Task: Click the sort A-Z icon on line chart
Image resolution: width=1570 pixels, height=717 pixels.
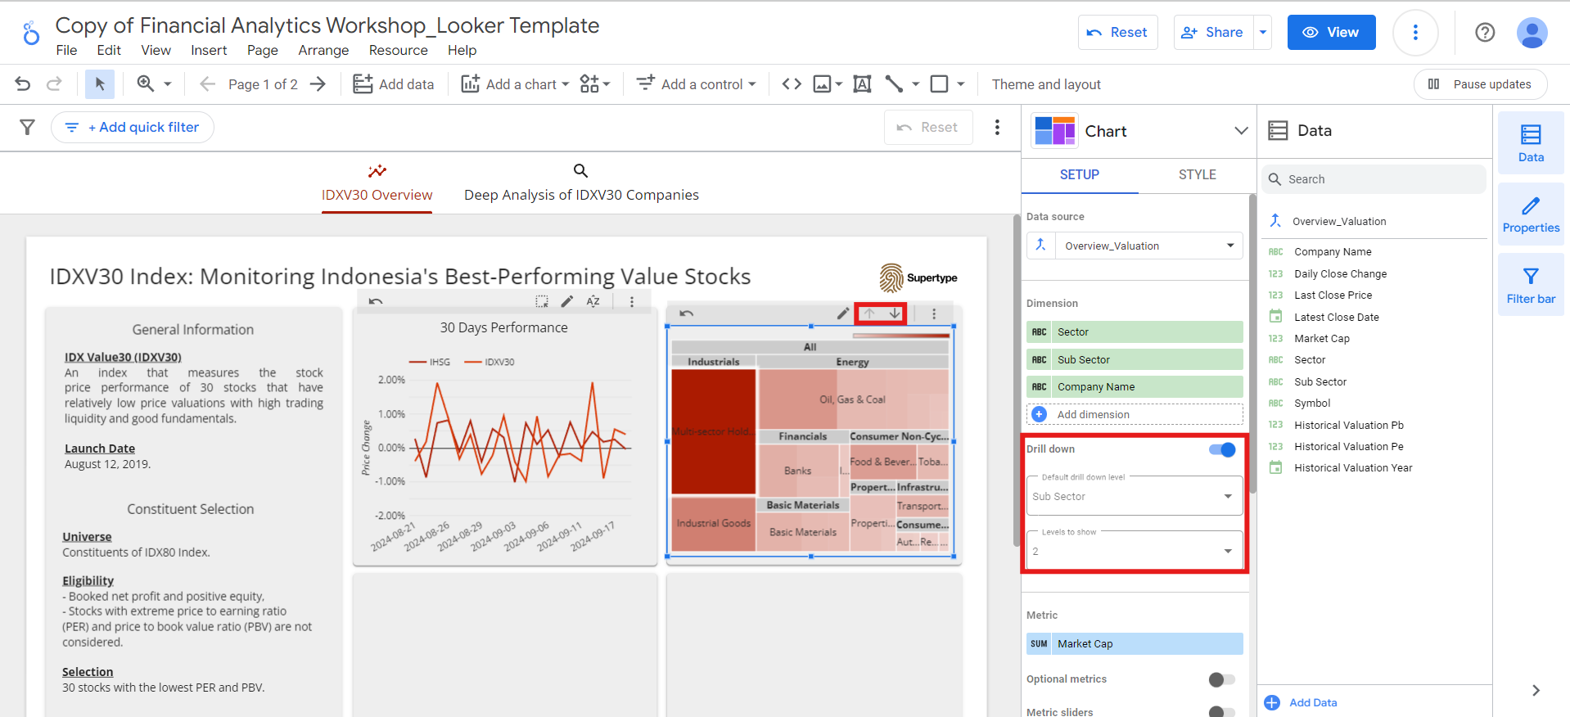Action: pyautogui.click(x=593, y=301)
